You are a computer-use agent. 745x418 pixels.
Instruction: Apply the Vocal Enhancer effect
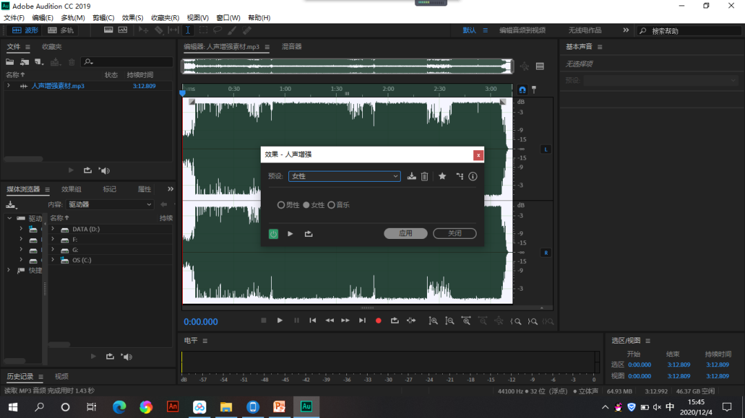(x=406, y=233)
